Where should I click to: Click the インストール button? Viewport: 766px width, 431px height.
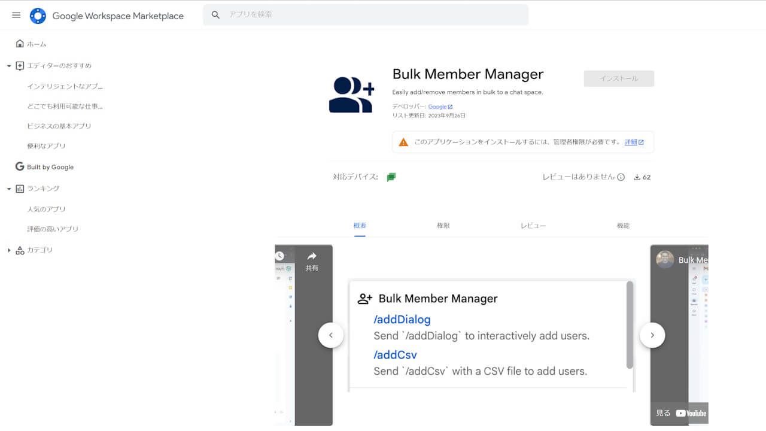click(619, 78)
